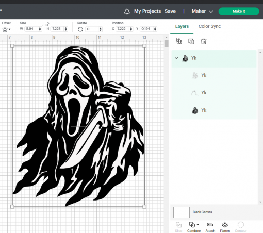
Task: Select the Layers tab
Action: click(x=182, y=26)
